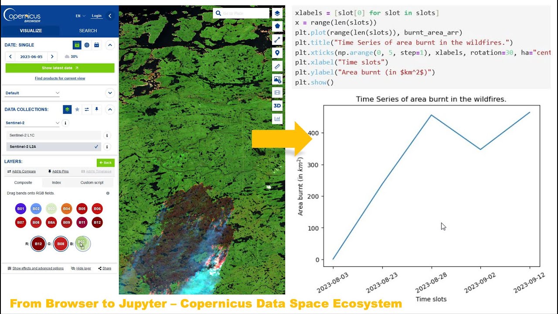Viewport: 558px width, 314px height.
Task: Open the timelapse film tool
Action: tap(277, 92)
